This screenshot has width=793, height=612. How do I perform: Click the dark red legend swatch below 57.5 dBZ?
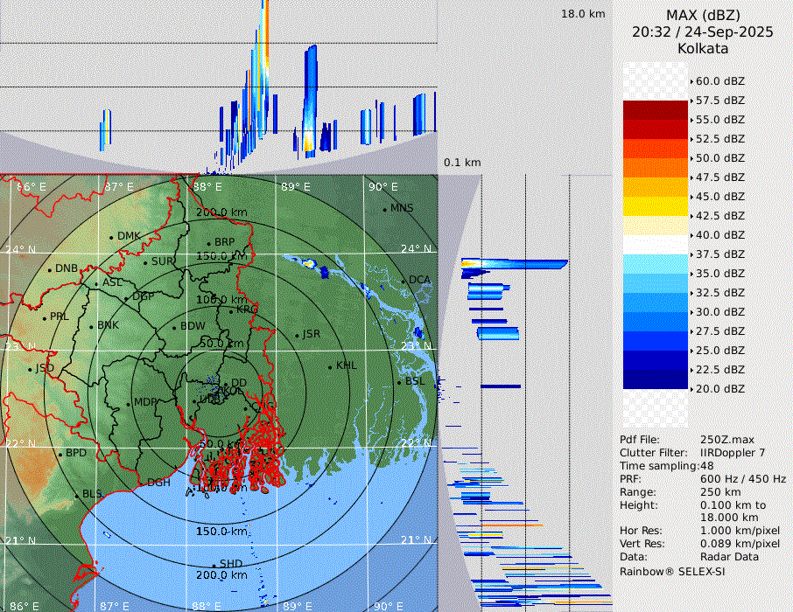[x=656, y=110]
